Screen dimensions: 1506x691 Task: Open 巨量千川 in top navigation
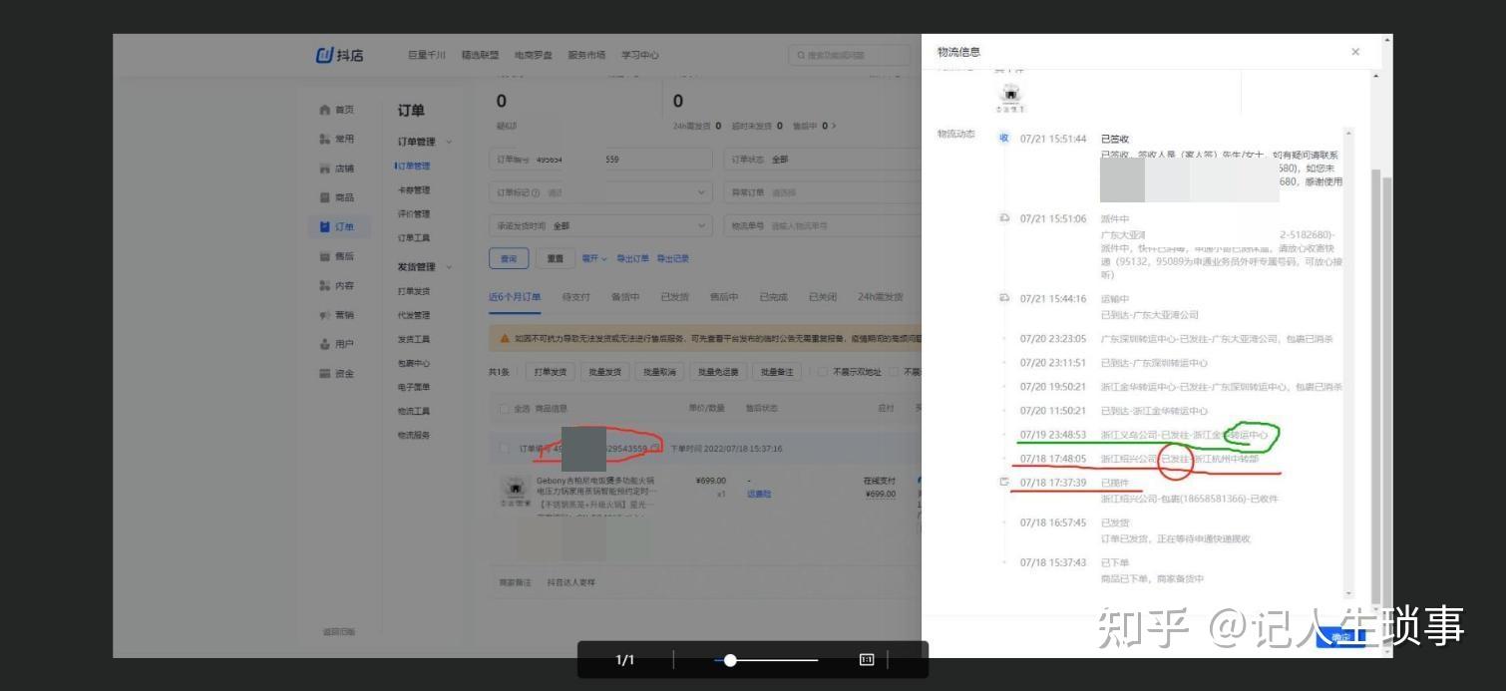click(x=427, y=55)
